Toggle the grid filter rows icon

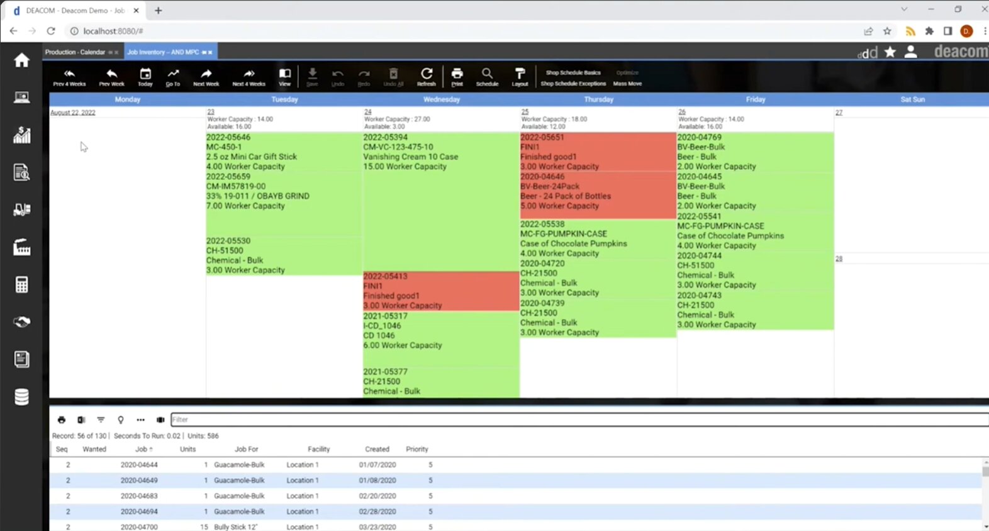click(x=101, y=420)
